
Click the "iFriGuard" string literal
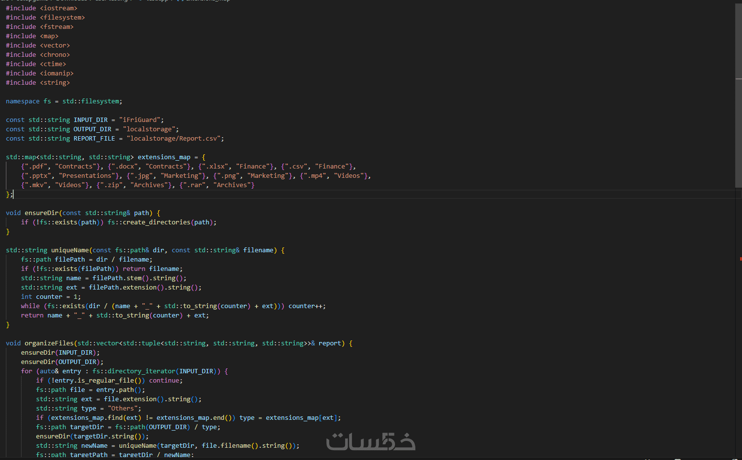pyautogui.click(x=139, y=120)
